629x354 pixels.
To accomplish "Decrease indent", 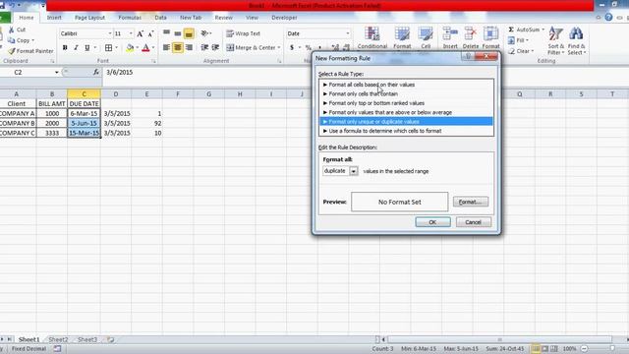I will pyautogui.click(x=204, y=47).
